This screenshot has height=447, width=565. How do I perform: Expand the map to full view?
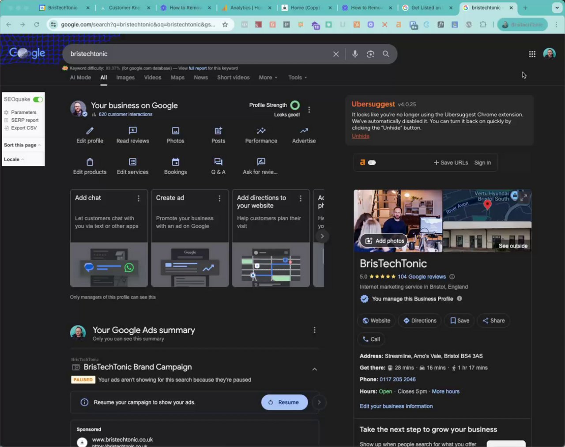click(524, 198)
